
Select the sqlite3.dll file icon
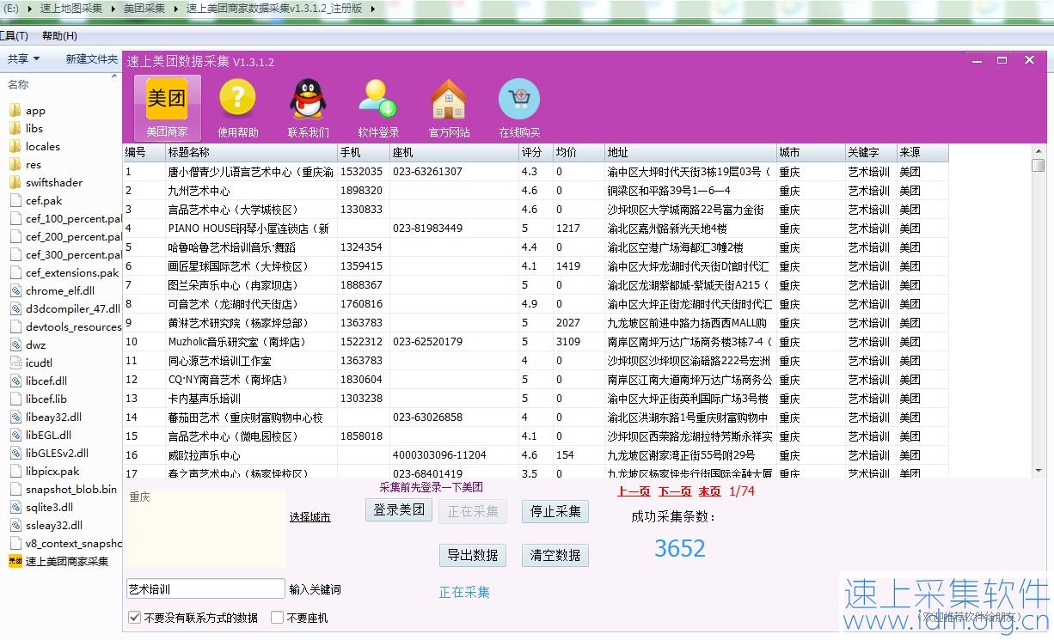pyautogui.click(x=15, y=507)
